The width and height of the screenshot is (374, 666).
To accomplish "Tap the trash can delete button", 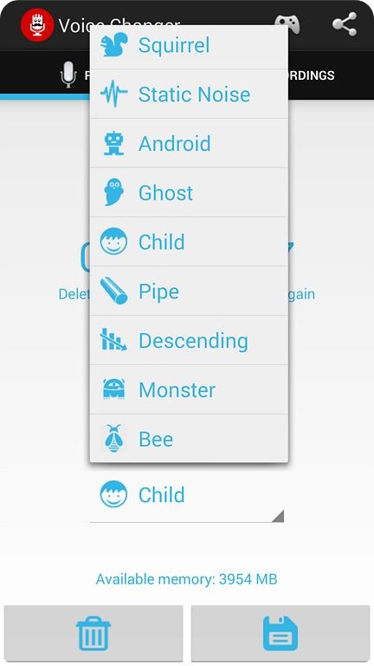I will 93,634.
